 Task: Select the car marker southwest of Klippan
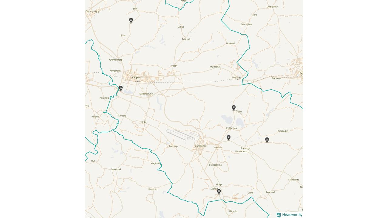click(121, 88)
